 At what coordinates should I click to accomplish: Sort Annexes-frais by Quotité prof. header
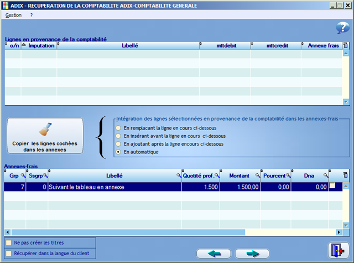coord(198,176)
